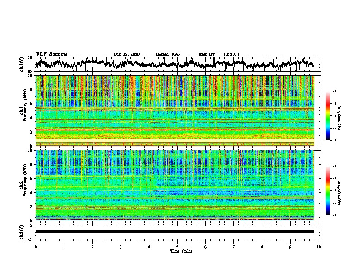The width and height of the screenshot is (359, 277).
Task: Click the "-7" label on ch.1 color bar
Action: [x=335, y=140]
